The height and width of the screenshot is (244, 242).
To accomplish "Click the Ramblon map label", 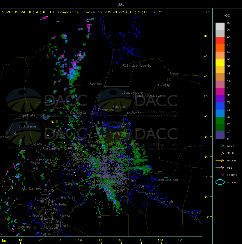I will click(95, 84).
